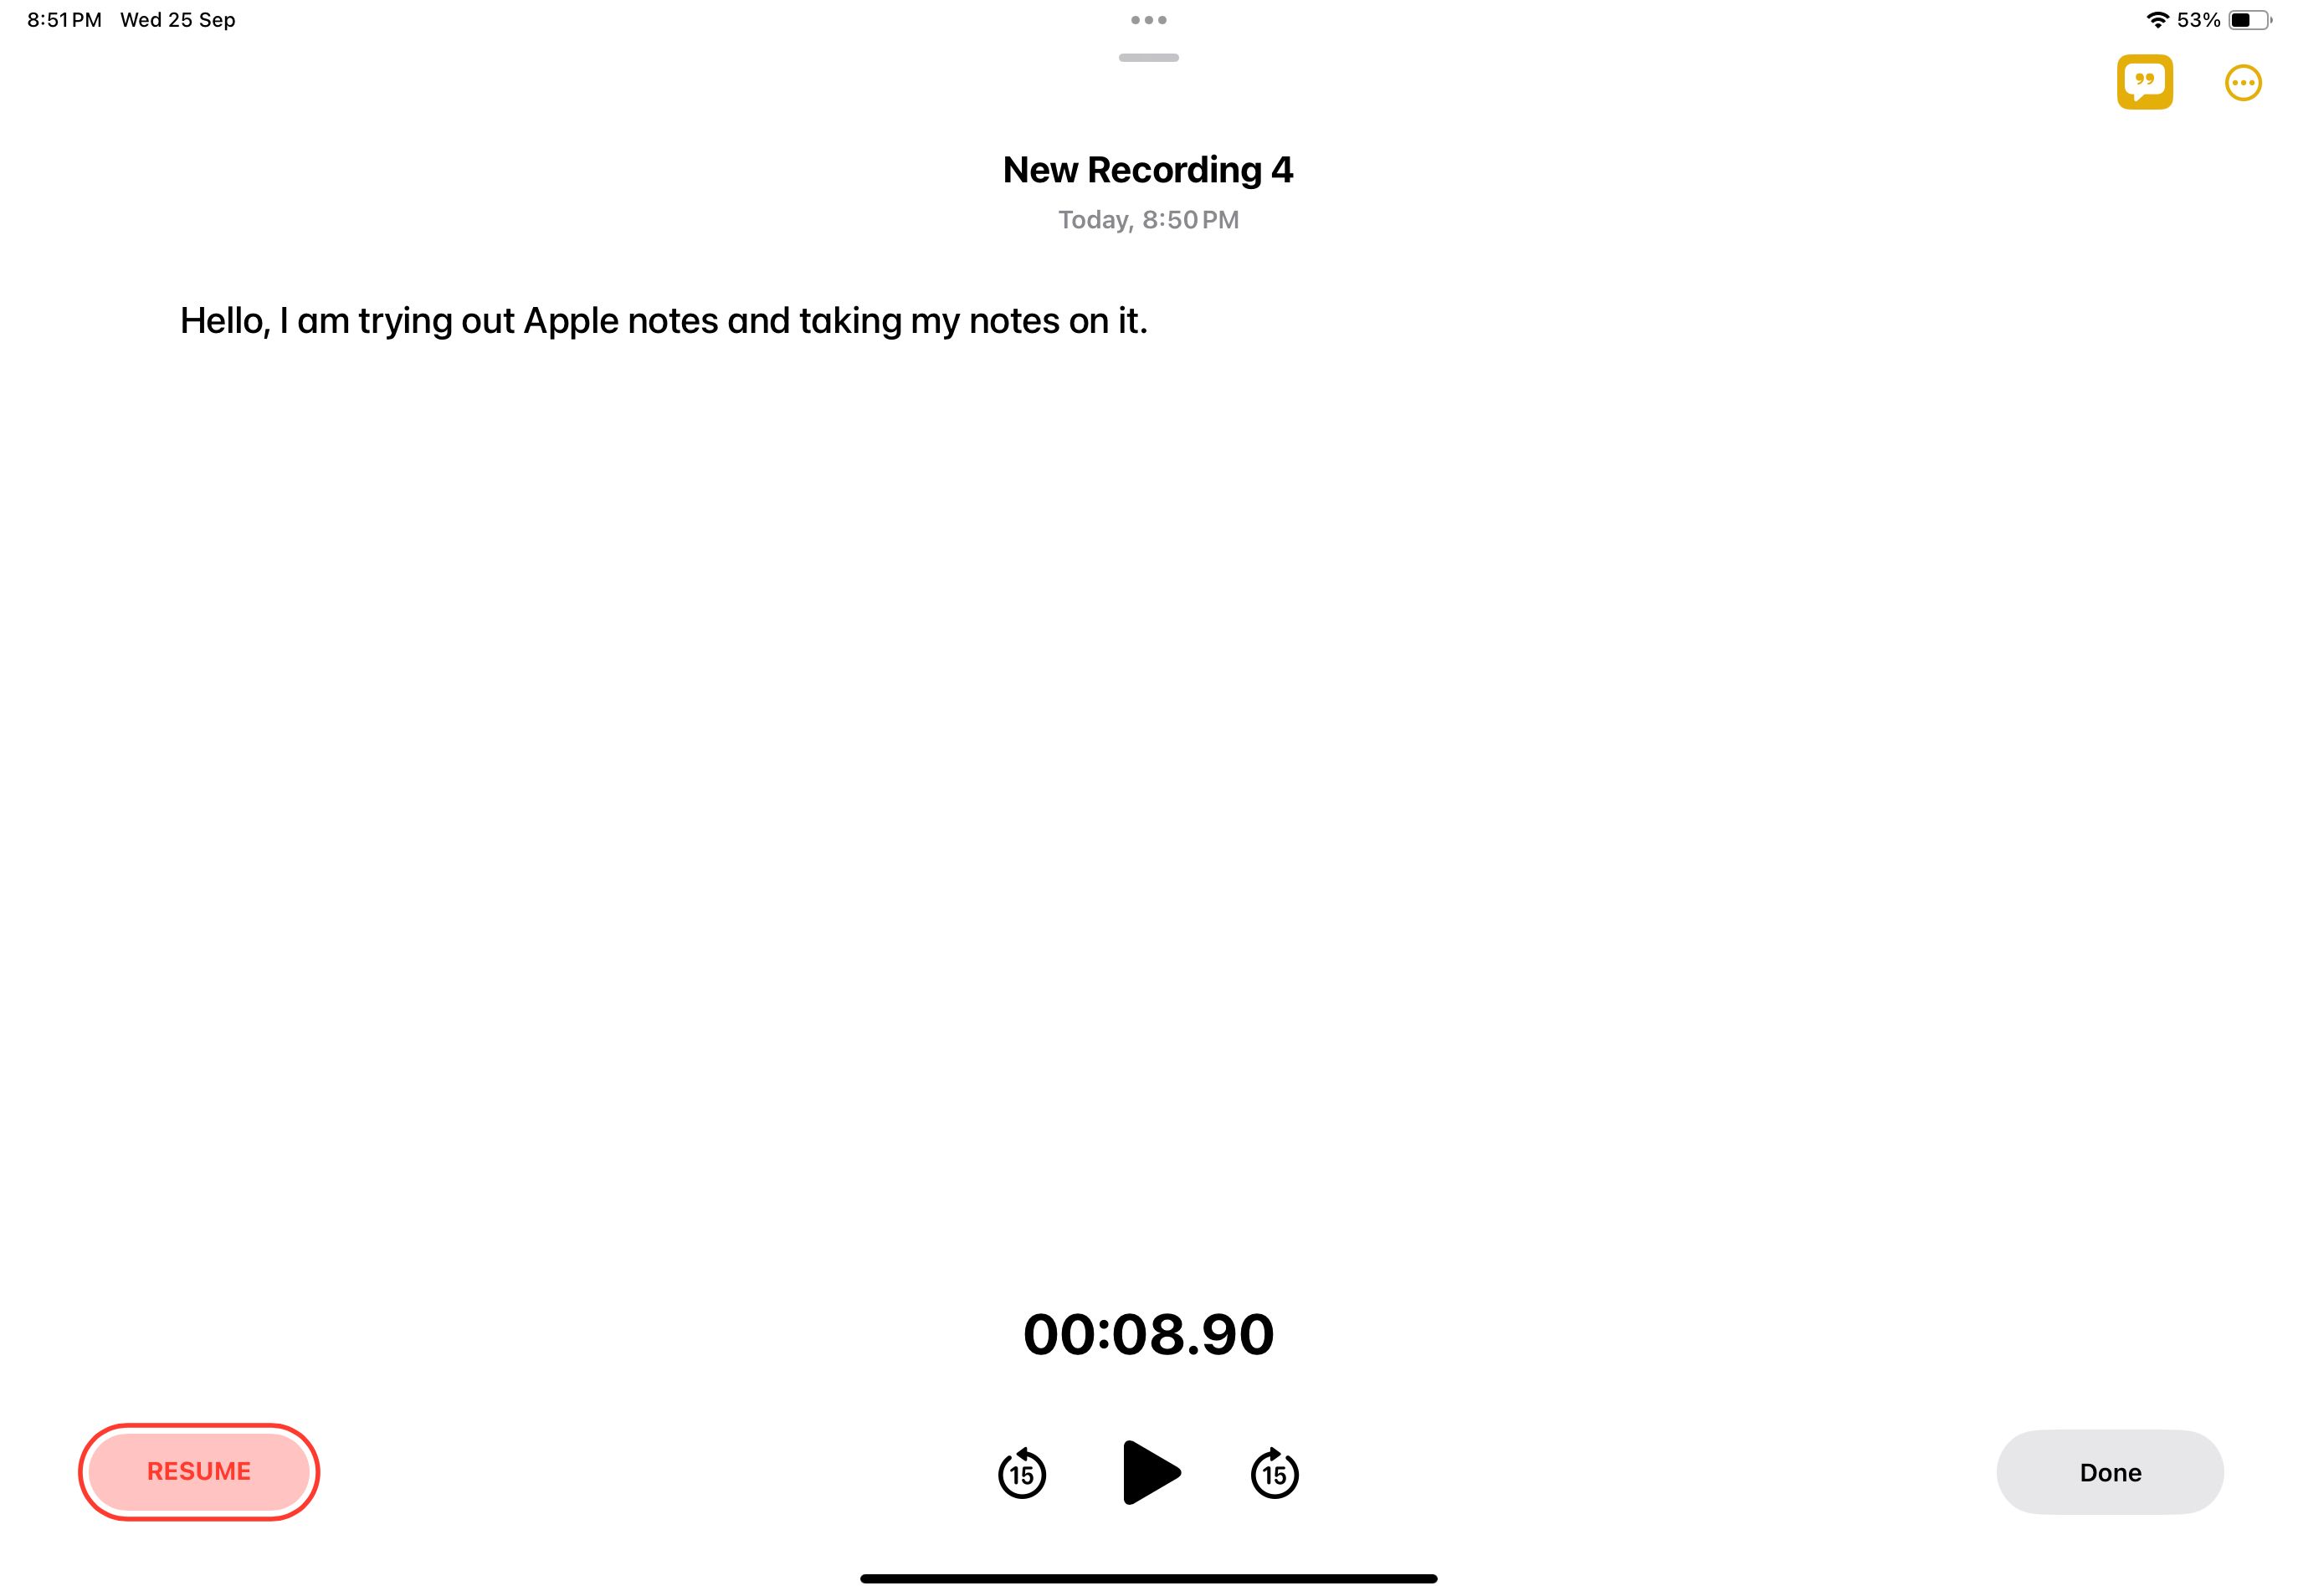Click the speech bubble feedback icon

pyautogui.click(x=2144, y=82)
